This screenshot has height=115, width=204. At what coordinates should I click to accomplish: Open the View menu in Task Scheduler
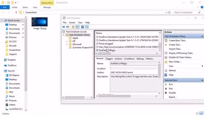click(80, 23)
